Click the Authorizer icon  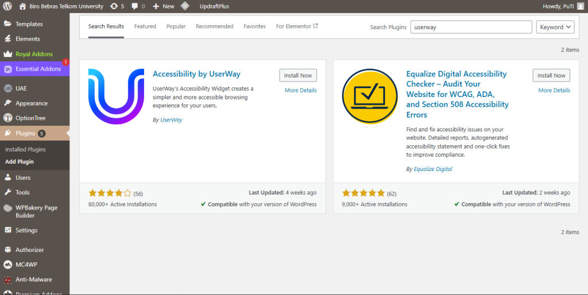pos(8,250)
